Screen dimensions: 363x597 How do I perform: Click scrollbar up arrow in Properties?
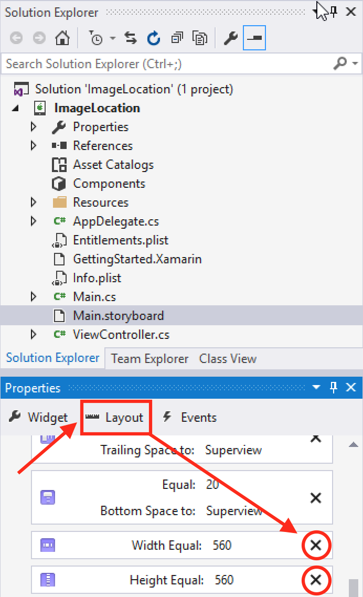pyautogui.click(x=354, y=444)
